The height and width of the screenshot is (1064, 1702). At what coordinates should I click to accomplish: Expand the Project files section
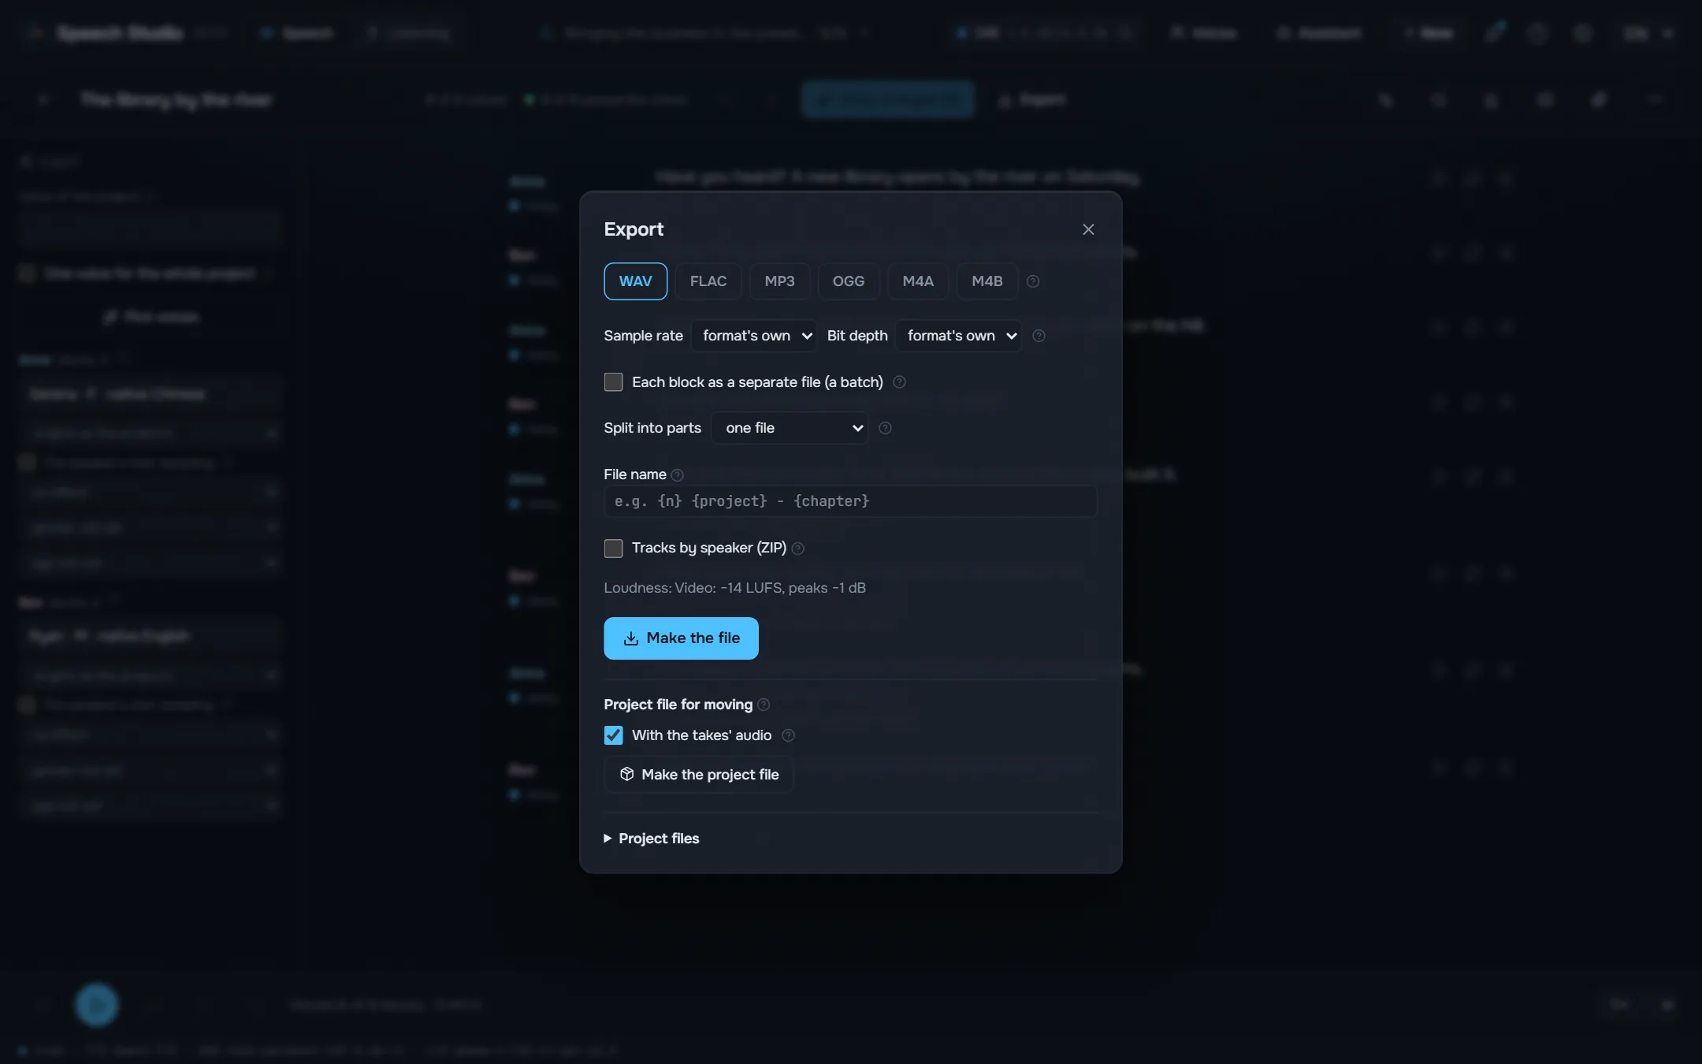click(x=652, y=839)
